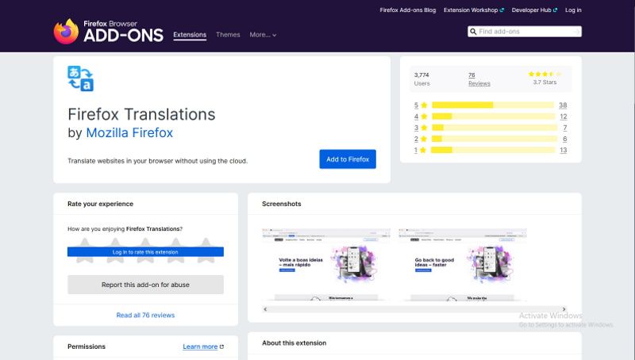Click right arrow of screenshots scrollbar
This screenshot has height=360, width=635.
coord(564,309)
